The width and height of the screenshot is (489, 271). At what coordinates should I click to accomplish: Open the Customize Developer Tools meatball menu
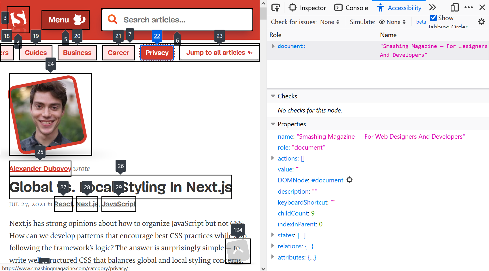469,7
